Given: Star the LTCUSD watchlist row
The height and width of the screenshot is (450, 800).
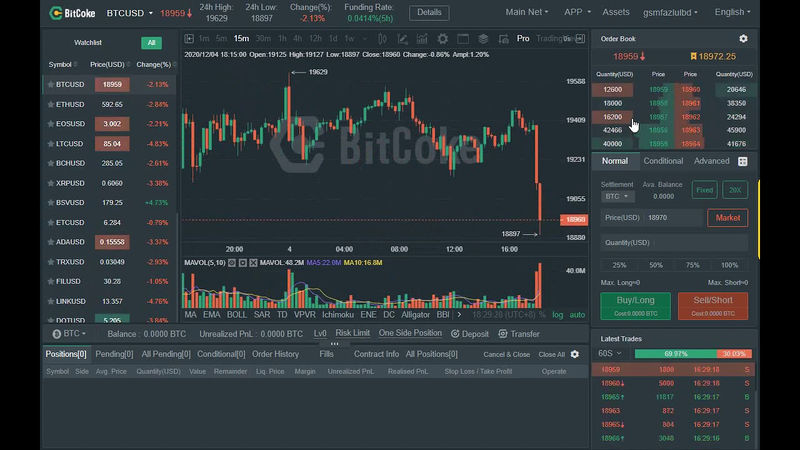Looking at the screenshot, I should tap(51, 144).
